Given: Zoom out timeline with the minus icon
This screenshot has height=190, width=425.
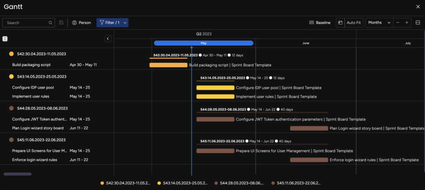Looking at the screenshot, I should click(x=398, y=22).
